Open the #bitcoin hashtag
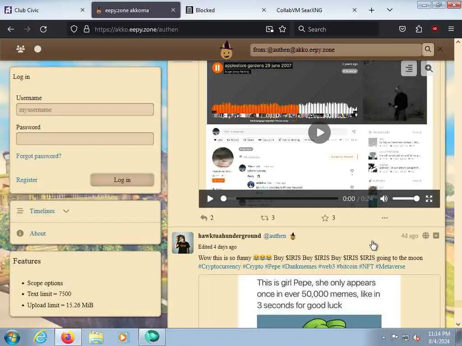462x346 pixels. [347, 266]
